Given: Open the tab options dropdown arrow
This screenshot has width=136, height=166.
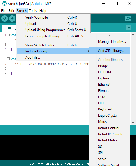Looking at the screenshot, I should pyautogui.click(x=129, y=27).
